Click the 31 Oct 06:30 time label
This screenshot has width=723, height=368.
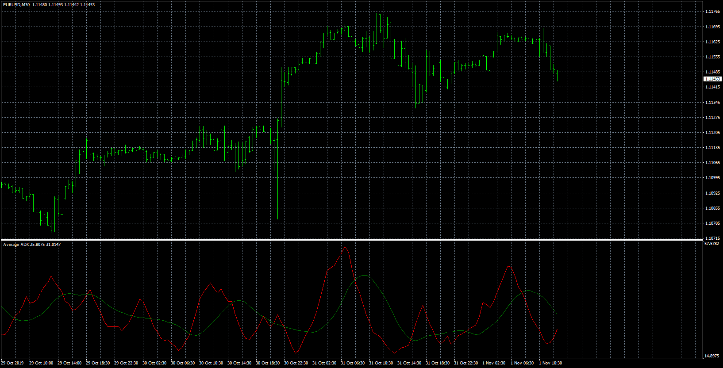pos(353,363)
